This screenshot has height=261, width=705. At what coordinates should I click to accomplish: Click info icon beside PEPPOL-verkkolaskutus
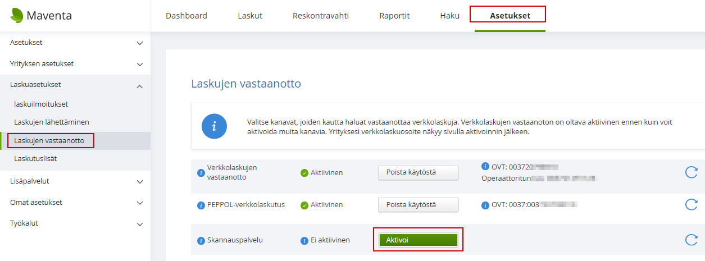click(x=201, y=205)
